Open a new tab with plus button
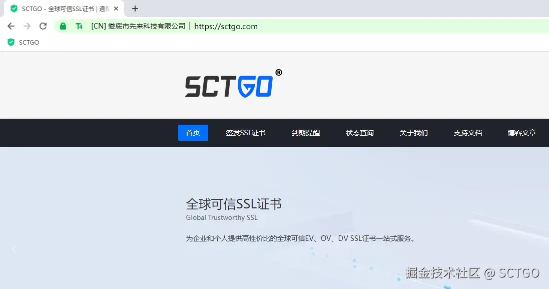The height and width of the screenshot is (289, 549). coord(135,9)
